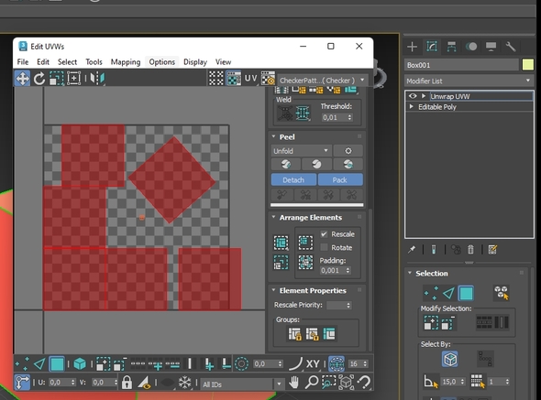Image resolution: width=541 pixels, height=400 pixels.
Task: Click the zoom magnifier icon
Action: point(312,382)
